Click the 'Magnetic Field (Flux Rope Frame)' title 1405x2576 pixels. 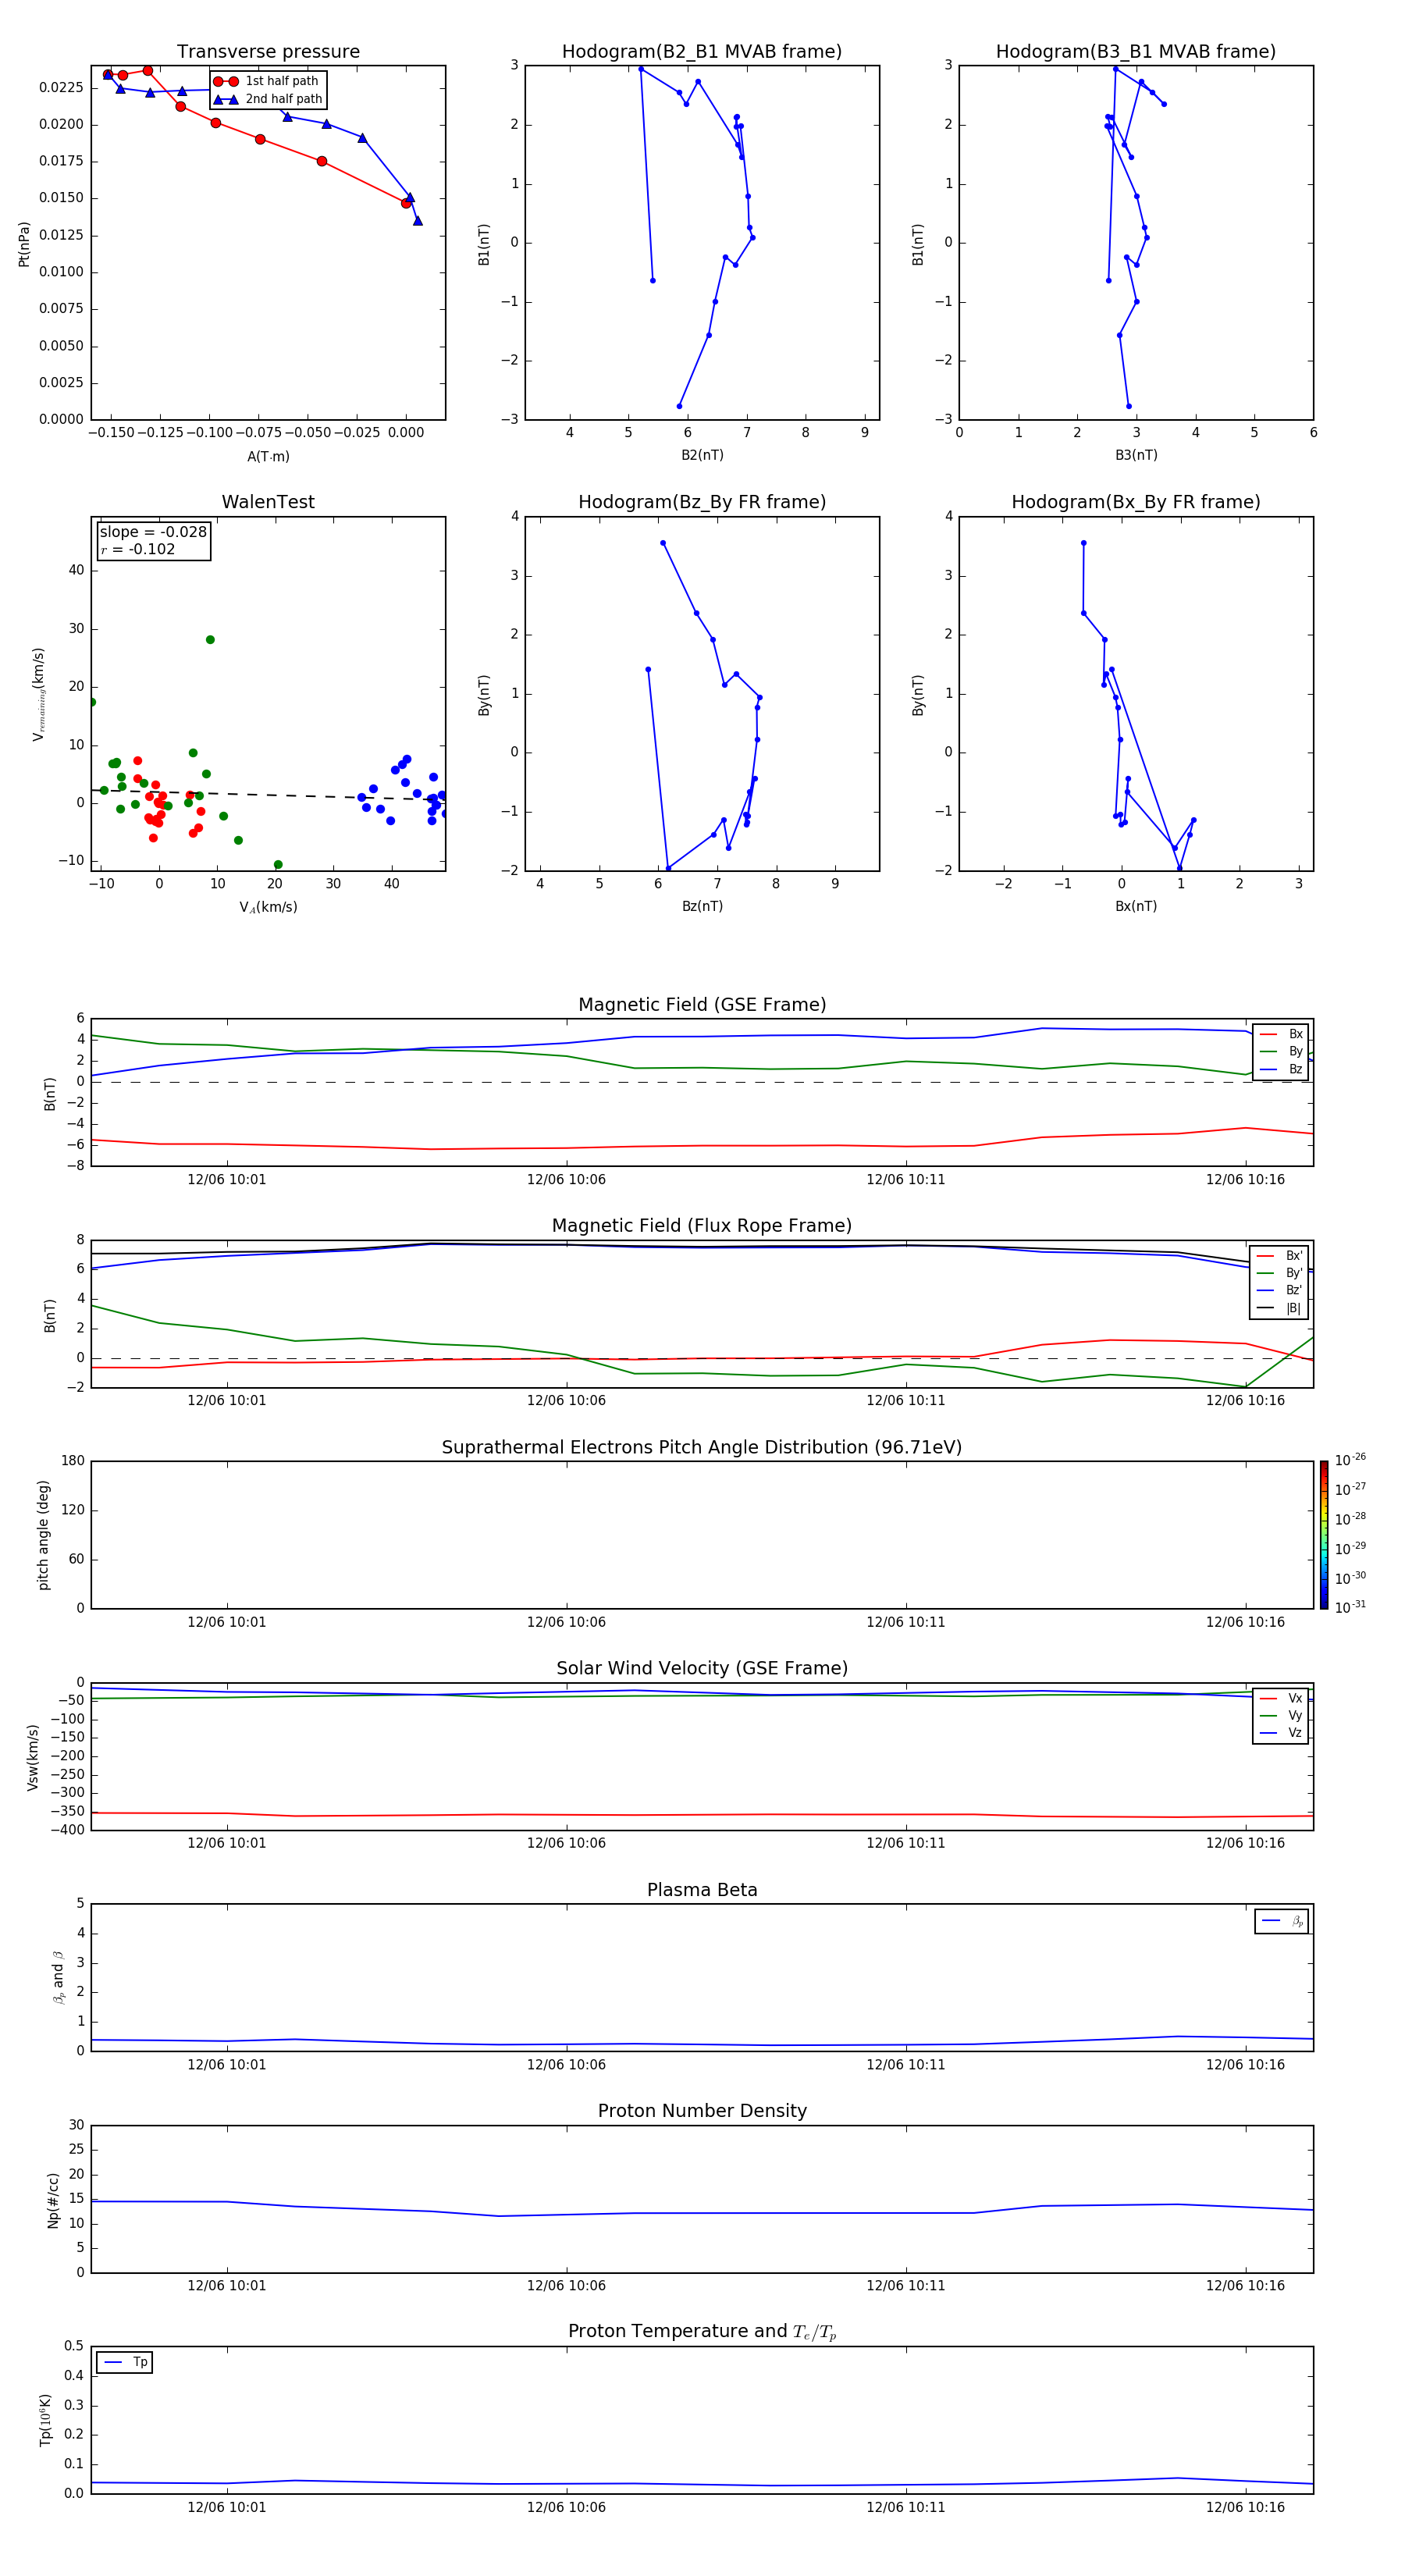tap(702, 1226)
